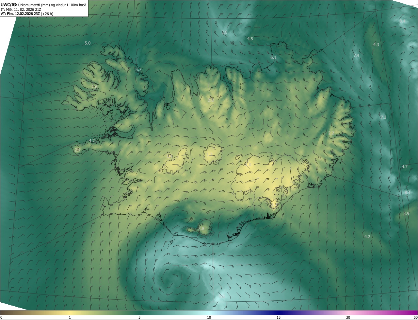The height and width of the screenshot is (320, 418).
Task: Click the 10 tick on the color scale
Action: point(209,317)
